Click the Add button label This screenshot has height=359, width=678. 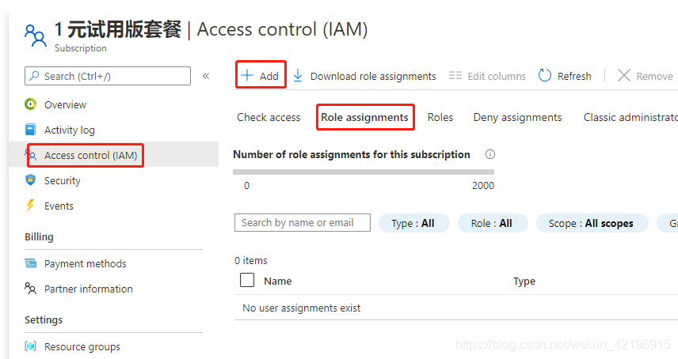point(269,77)
